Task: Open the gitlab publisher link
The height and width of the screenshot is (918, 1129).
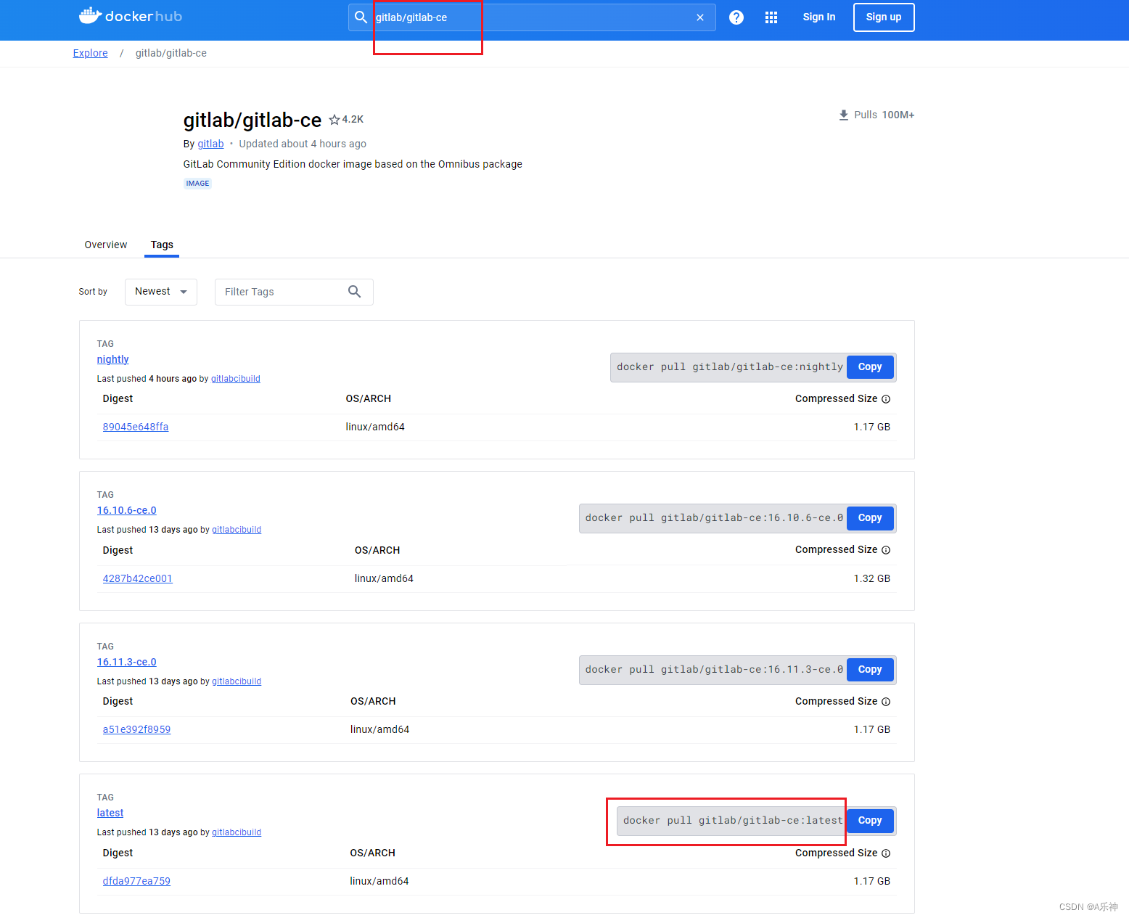Action: coord(210,144)
